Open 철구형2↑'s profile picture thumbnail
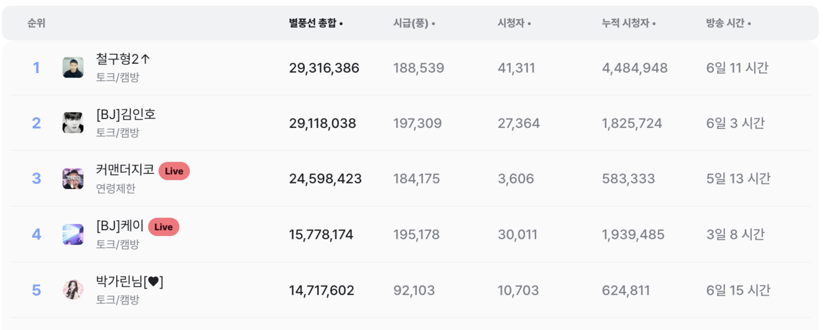823x330 pixels. 72,68
